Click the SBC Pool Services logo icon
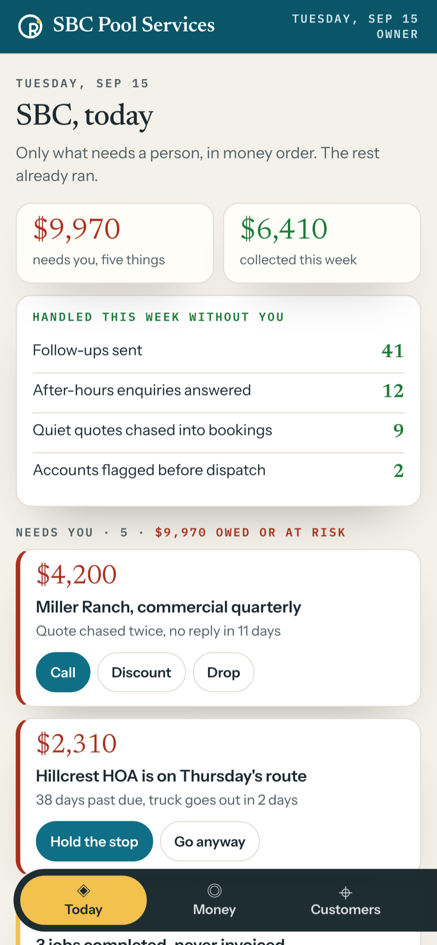437x945 pixels. [x=30, y=26]
